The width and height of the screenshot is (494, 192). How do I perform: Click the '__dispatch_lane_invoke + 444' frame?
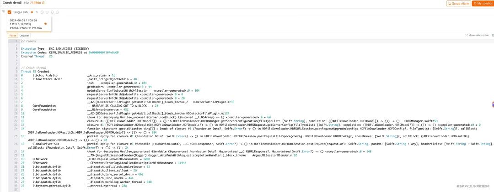(x=110, y=178)
